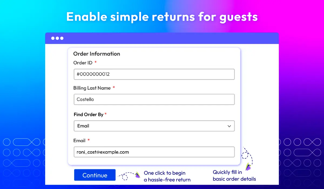Click the dashed circle right of Email field
Viewport: 324px width, 189px height.
pyautogui.click(x=245, y=156)
